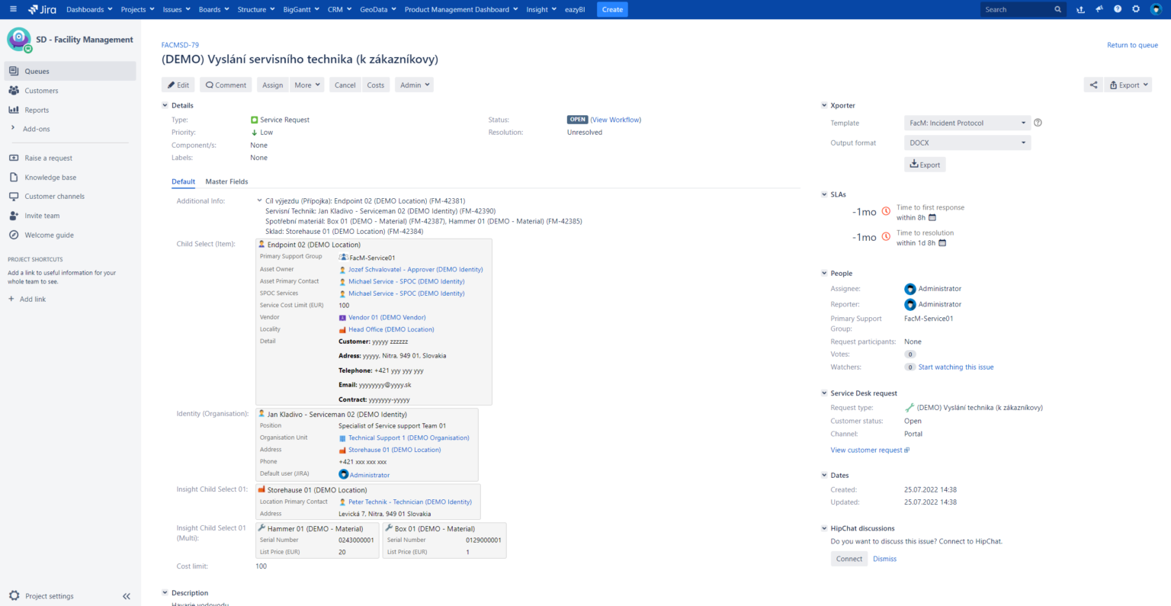The width and height of the screenshot is (1171, 606).
Task: Open the Template dropdown in Xporter
Action: [967, 123]
